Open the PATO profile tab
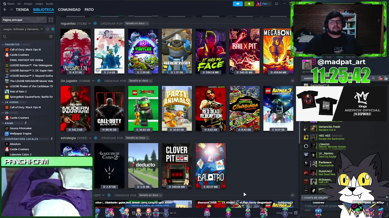This screenshot has height=218, width=389. pos(89,10)
